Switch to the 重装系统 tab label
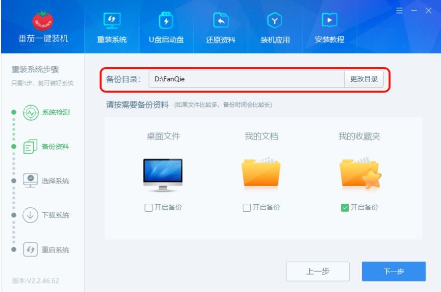Image resolution: width=441 pixels, height=292 pixels. 112,40
